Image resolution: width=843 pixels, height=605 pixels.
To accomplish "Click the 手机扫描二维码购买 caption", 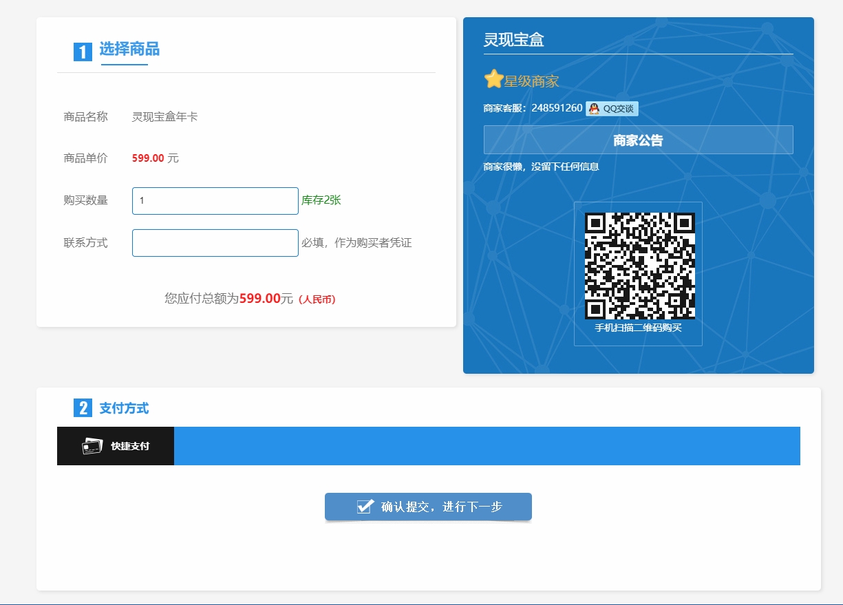I will [639, 328].
